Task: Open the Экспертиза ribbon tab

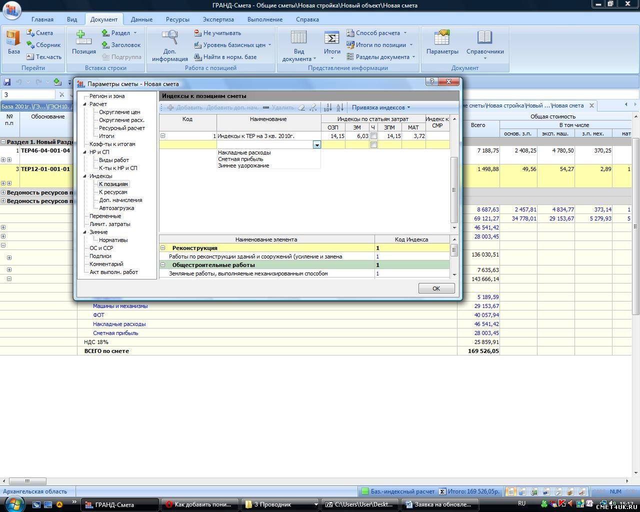Action: click(218, 19)
